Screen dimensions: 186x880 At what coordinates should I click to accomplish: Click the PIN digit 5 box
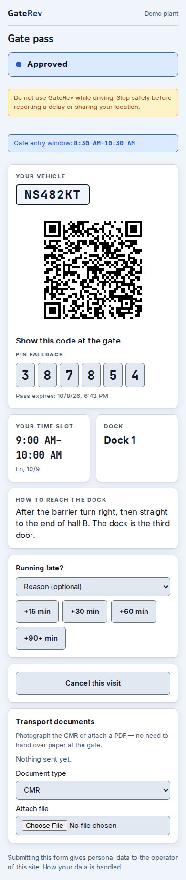pyautogui.click(x=113, y=375)
